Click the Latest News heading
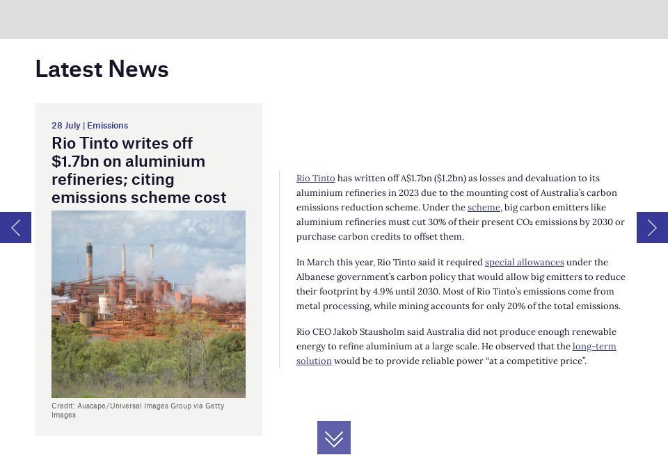Image resolution: width=668 pixels, height=455 pixels. click(x=102, y=69)
